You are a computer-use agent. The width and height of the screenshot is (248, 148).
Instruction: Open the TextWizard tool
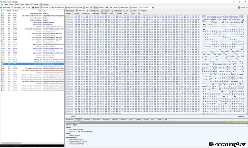pyautogui.click(x=123, y=7)
